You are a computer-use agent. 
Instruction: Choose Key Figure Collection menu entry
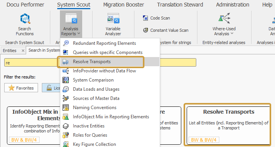(110, 144)
